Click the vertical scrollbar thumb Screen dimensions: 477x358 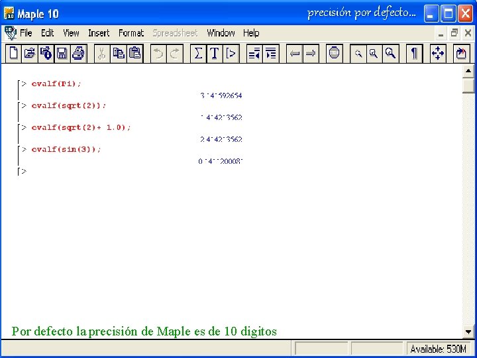click(468, 85)
